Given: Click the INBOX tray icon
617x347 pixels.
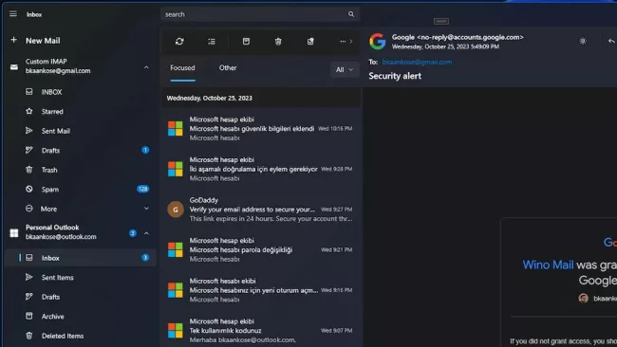Looking at the screenshot, I should [29, 92].
